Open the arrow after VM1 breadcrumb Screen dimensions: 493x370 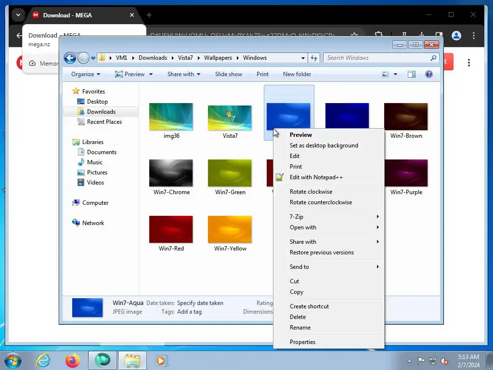tap(133, 58)
